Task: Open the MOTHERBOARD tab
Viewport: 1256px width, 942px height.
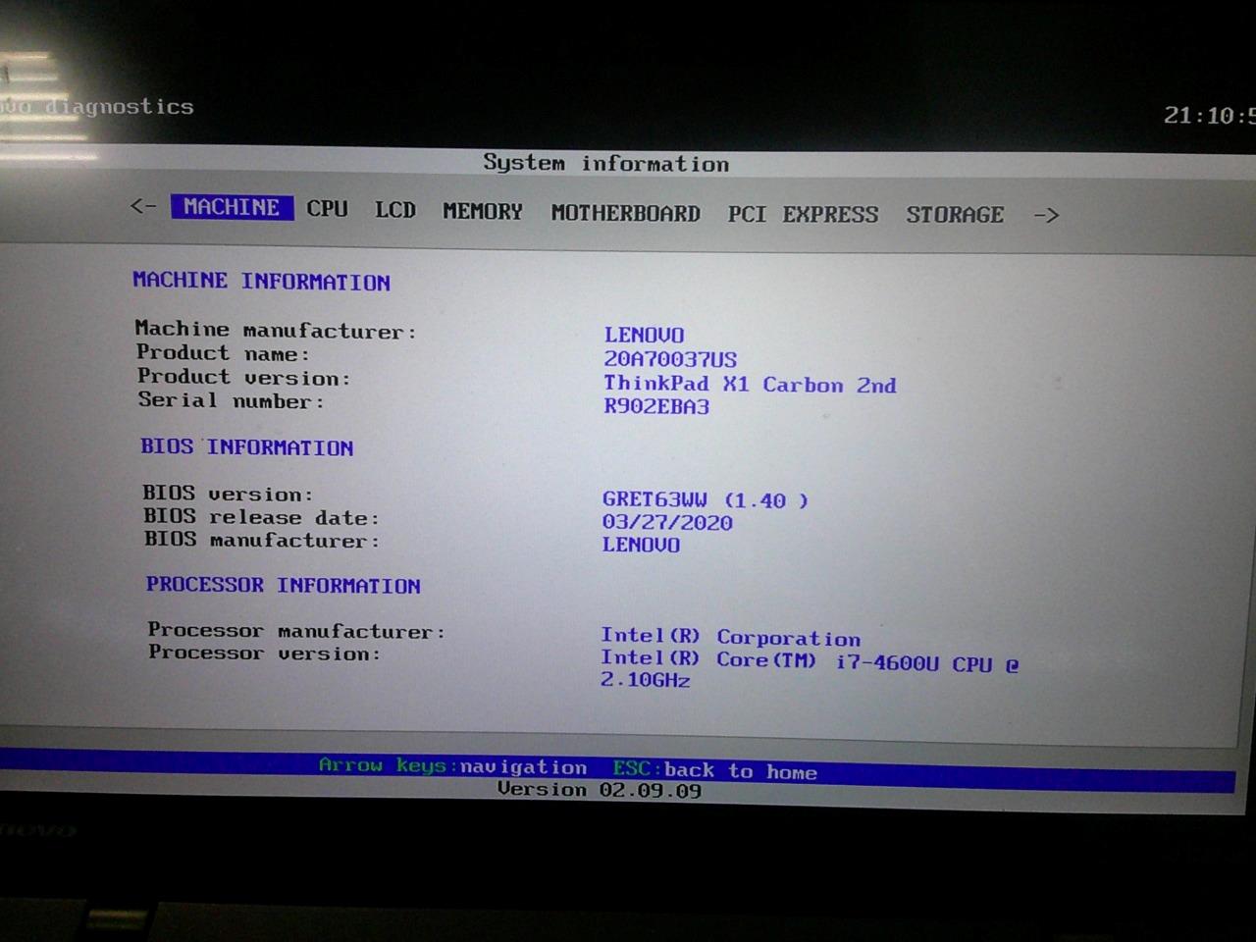Action: [x=626, y=213]
